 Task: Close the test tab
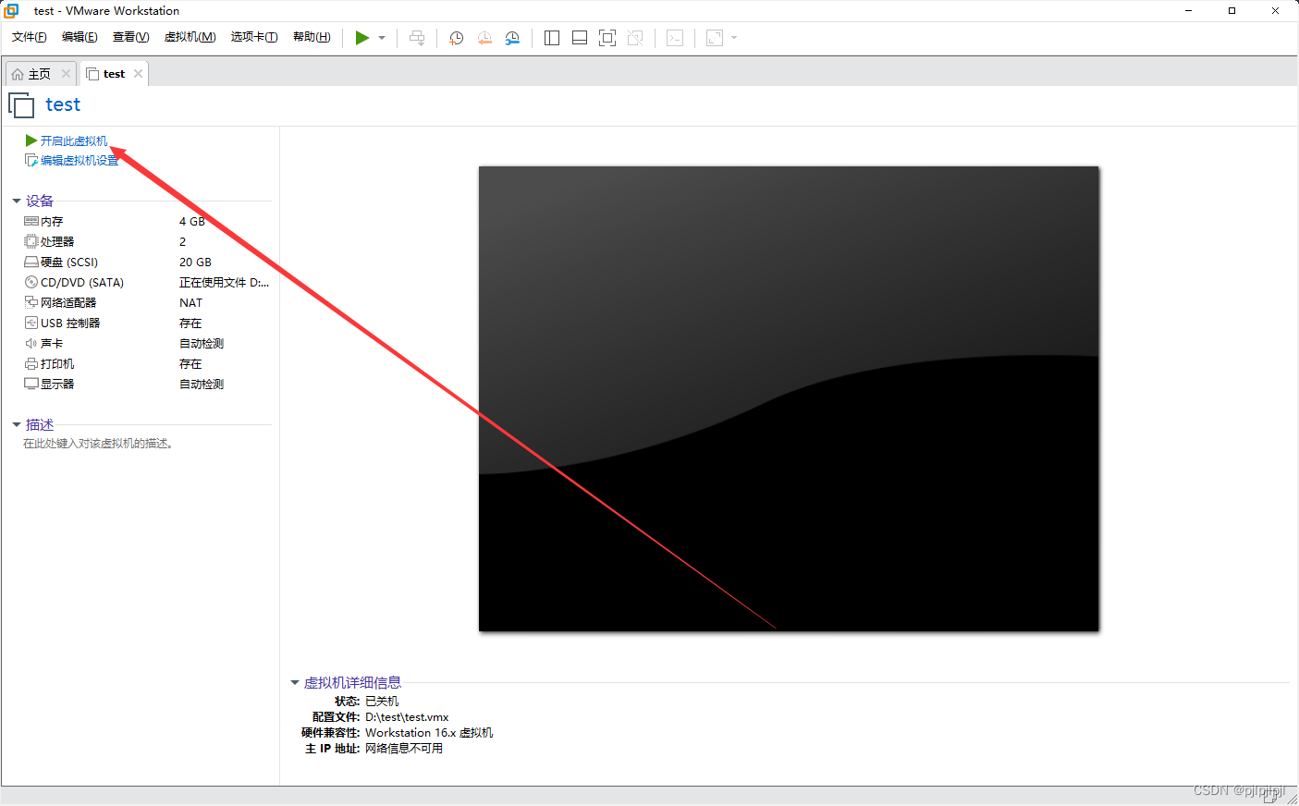click(138, 74)
